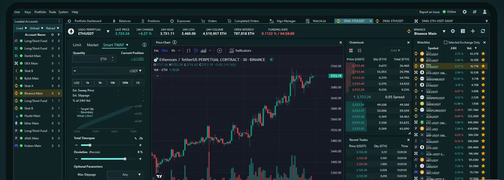Viewport: 504px width, 180px height.
Task: Click the refresh icon beside Binance Main
Action: point(483,31)
